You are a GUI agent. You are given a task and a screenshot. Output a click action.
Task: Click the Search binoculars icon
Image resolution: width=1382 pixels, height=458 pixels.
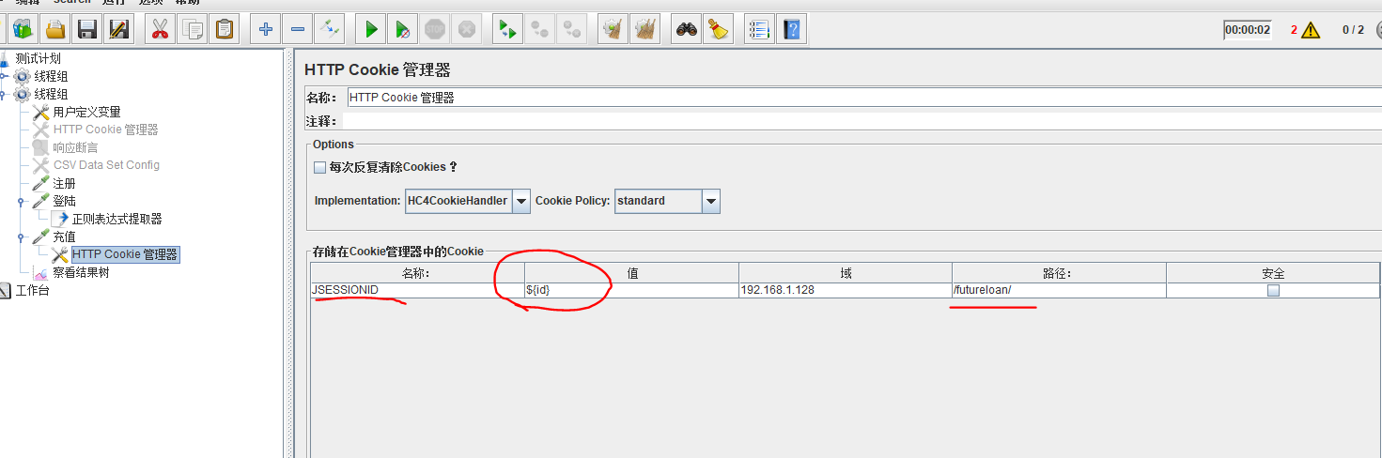pos(687,29)
